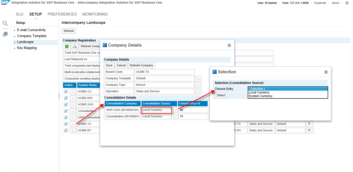
Task: Switch to the MONITORING tab
Action: [x=95, y=14]
